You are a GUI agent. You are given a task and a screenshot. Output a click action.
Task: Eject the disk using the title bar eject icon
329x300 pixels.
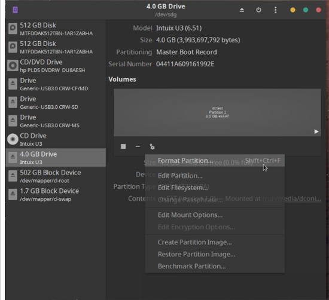[x=242, y=10]
